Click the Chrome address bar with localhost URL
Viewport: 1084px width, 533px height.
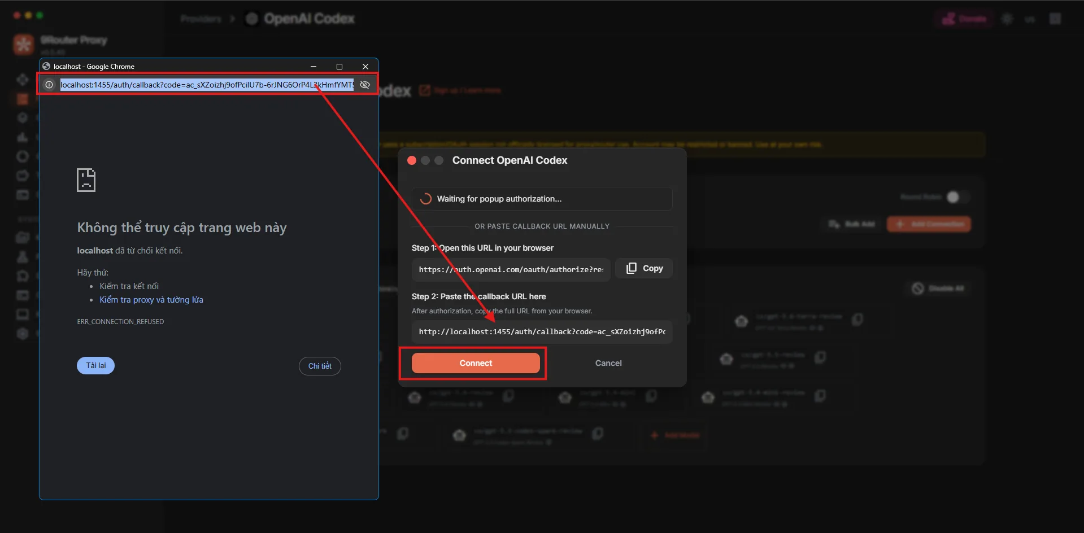click(x=207, y=85)
